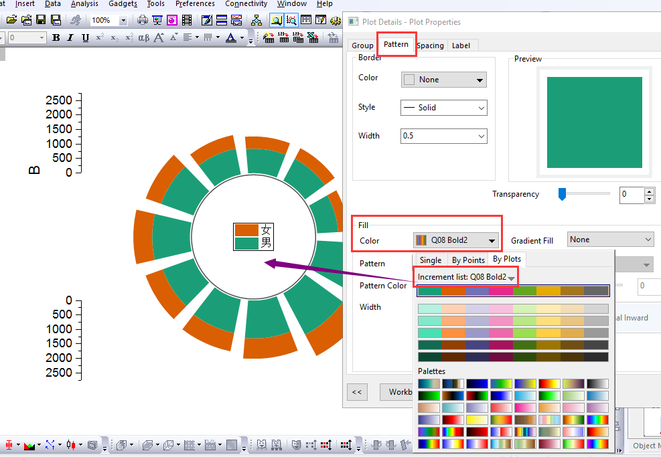Expand the Gradient Fill None combo box
The image size is (661, 457).
(x=610, y=240)
